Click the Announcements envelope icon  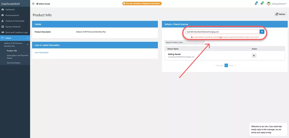tap(3, 15)
